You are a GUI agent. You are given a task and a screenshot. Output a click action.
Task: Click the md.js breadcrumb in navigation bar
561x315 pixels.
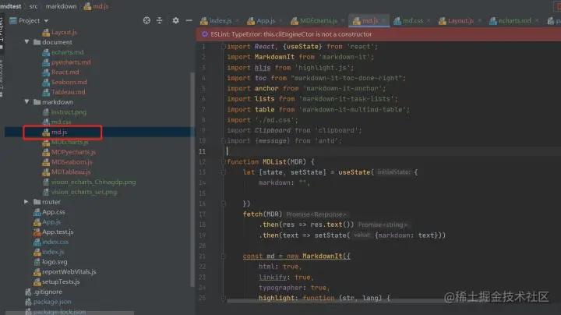coord(97,6)
